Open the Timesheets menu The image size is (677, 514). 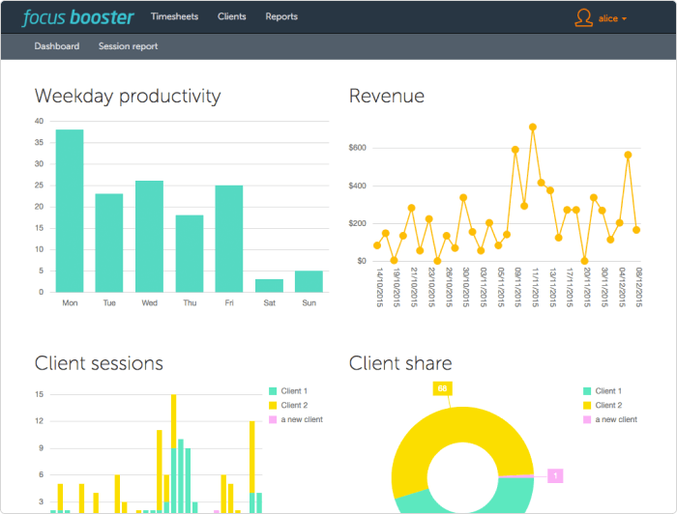(x=174, y=16)
